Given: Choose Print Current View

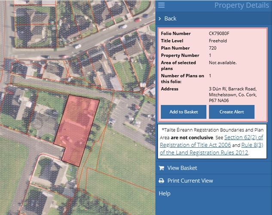Looking at the screenshot, I should pos(190,181).
